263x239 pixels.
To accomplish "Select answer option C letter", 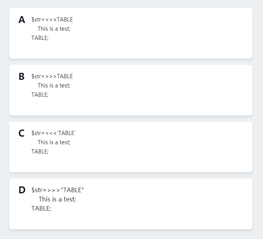I will click(21, 134).
